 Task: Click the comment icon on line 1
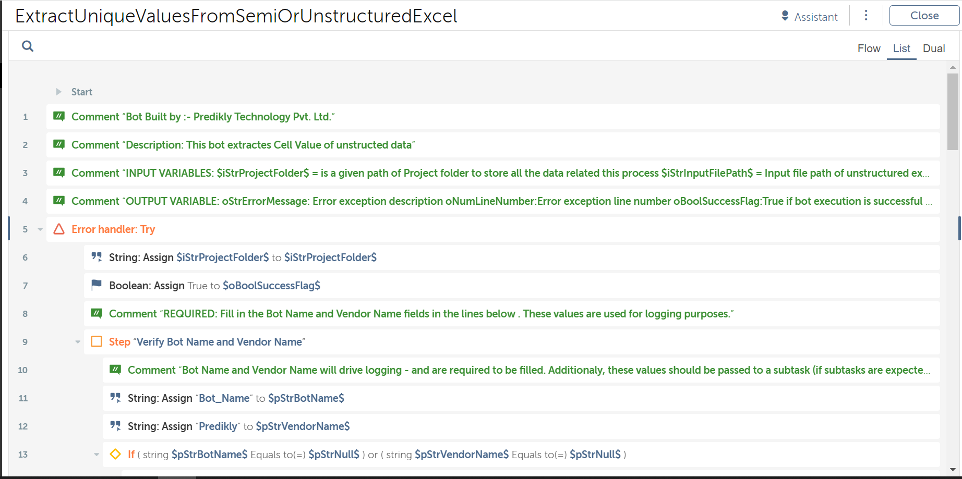pyautogui.click(x=59, y=116)
